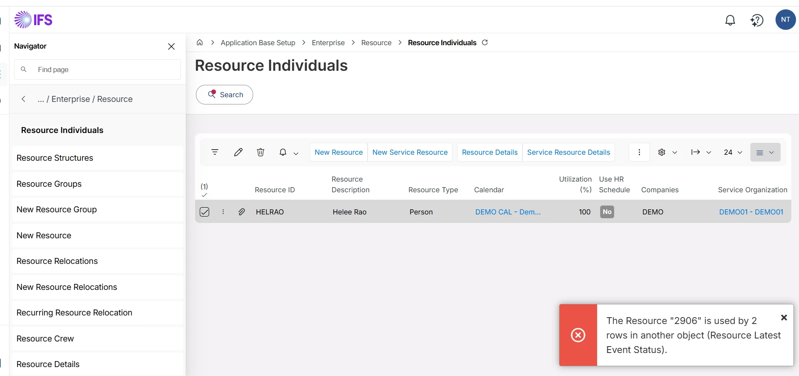Viewport: 799px width, 376px height.
Task: Open the list view mode dropdown
Action: click(x=765, y=152)
